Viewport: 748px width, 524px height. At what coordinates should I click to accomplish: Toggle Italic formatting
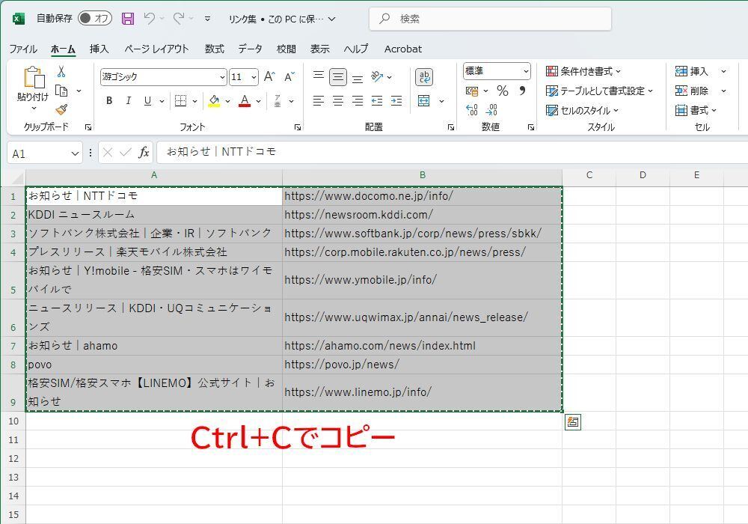coord(129,101)
